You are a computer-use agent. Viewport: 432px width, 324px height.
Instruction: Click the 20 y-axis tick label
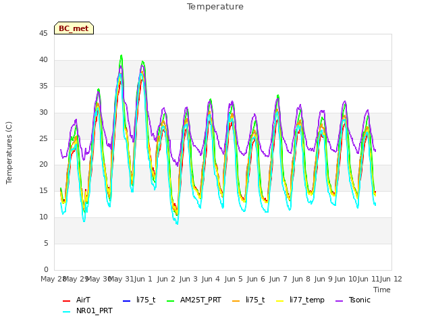[43, 165]
